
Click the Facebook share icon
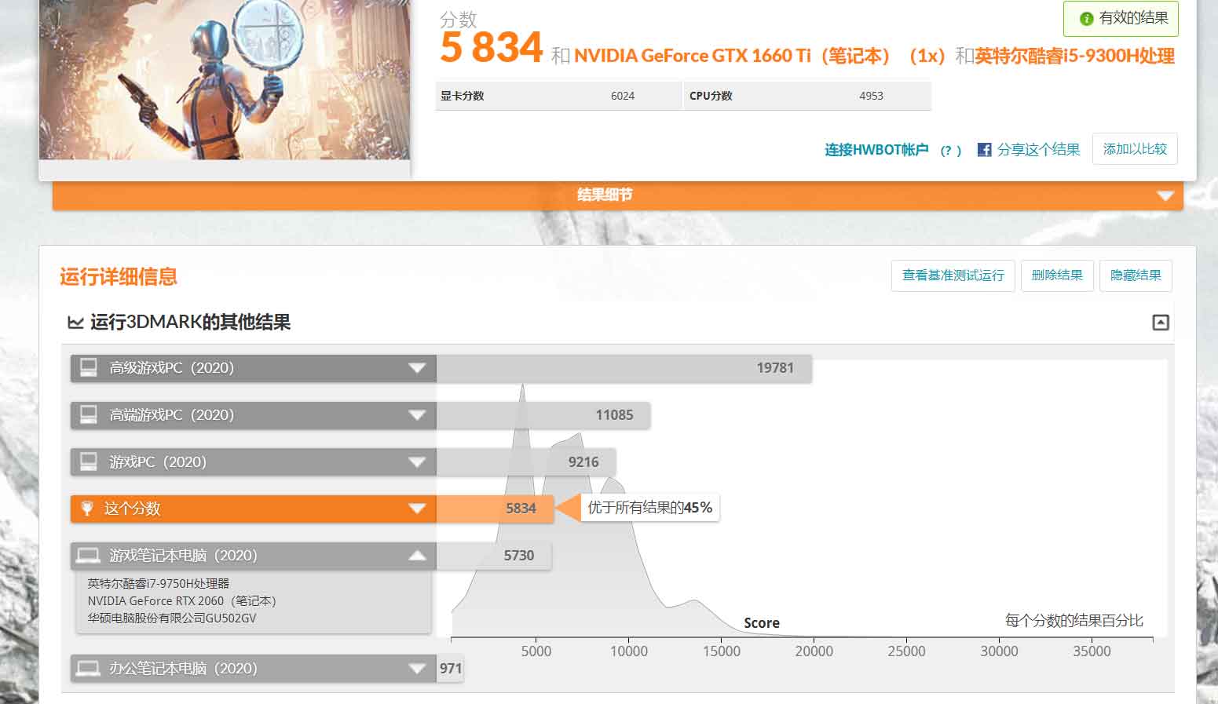pyautogui.click(x=984, y=149)
